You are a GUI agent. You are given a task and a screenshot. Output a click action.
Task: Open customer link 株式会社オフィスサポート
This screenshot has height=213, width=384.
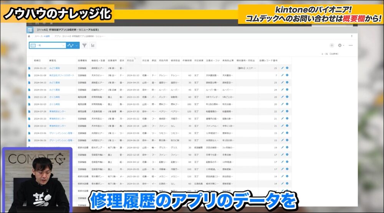coord(61,75)
